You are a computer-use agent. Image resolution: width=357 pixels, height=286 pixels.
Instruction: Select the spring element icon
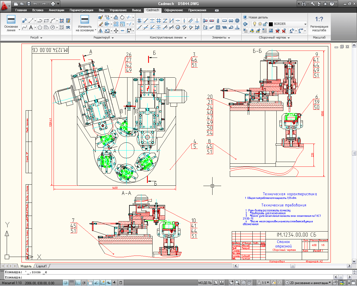tap(224, 27)
